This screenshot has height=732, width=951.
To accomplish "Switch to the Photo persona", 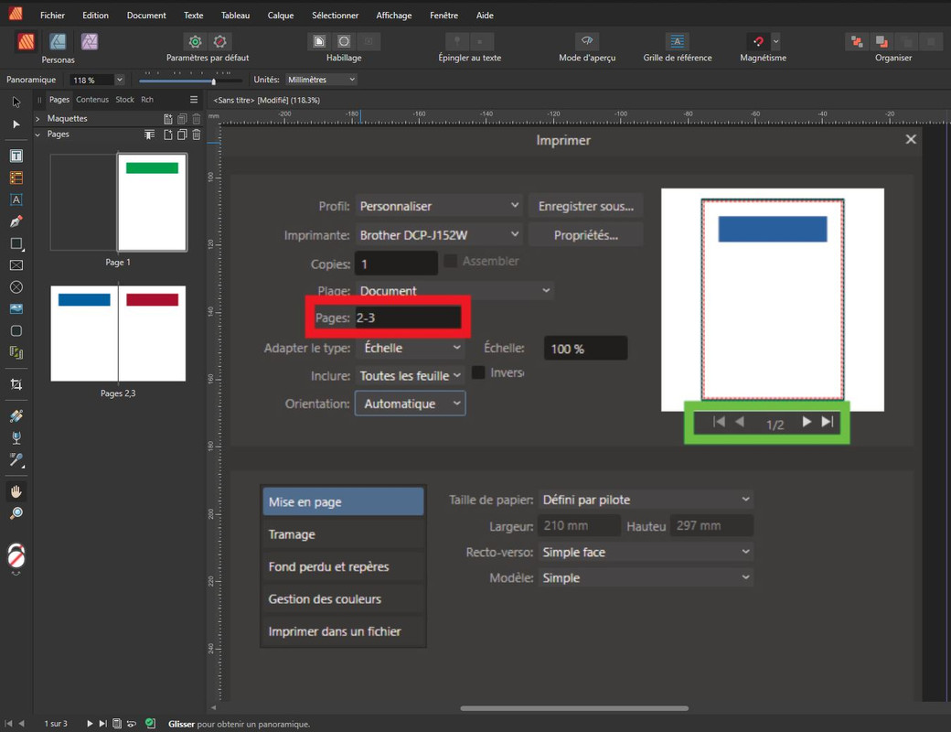I will (x=90, y=41).
